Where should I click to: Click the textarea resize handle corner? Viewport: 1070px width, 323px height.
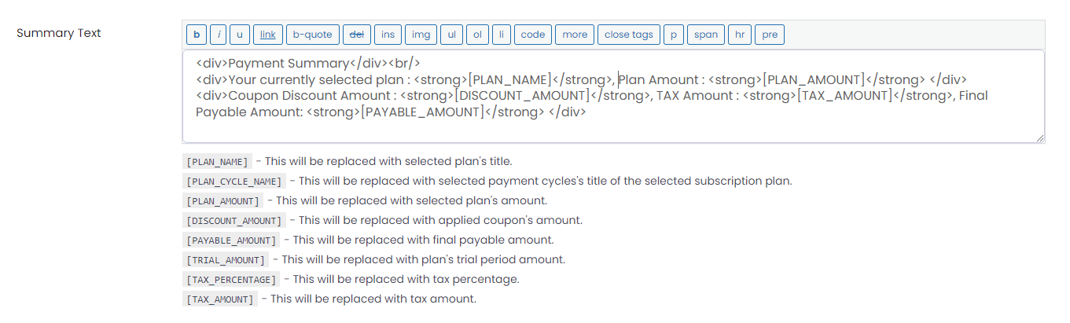click(x=1039, y=138)
